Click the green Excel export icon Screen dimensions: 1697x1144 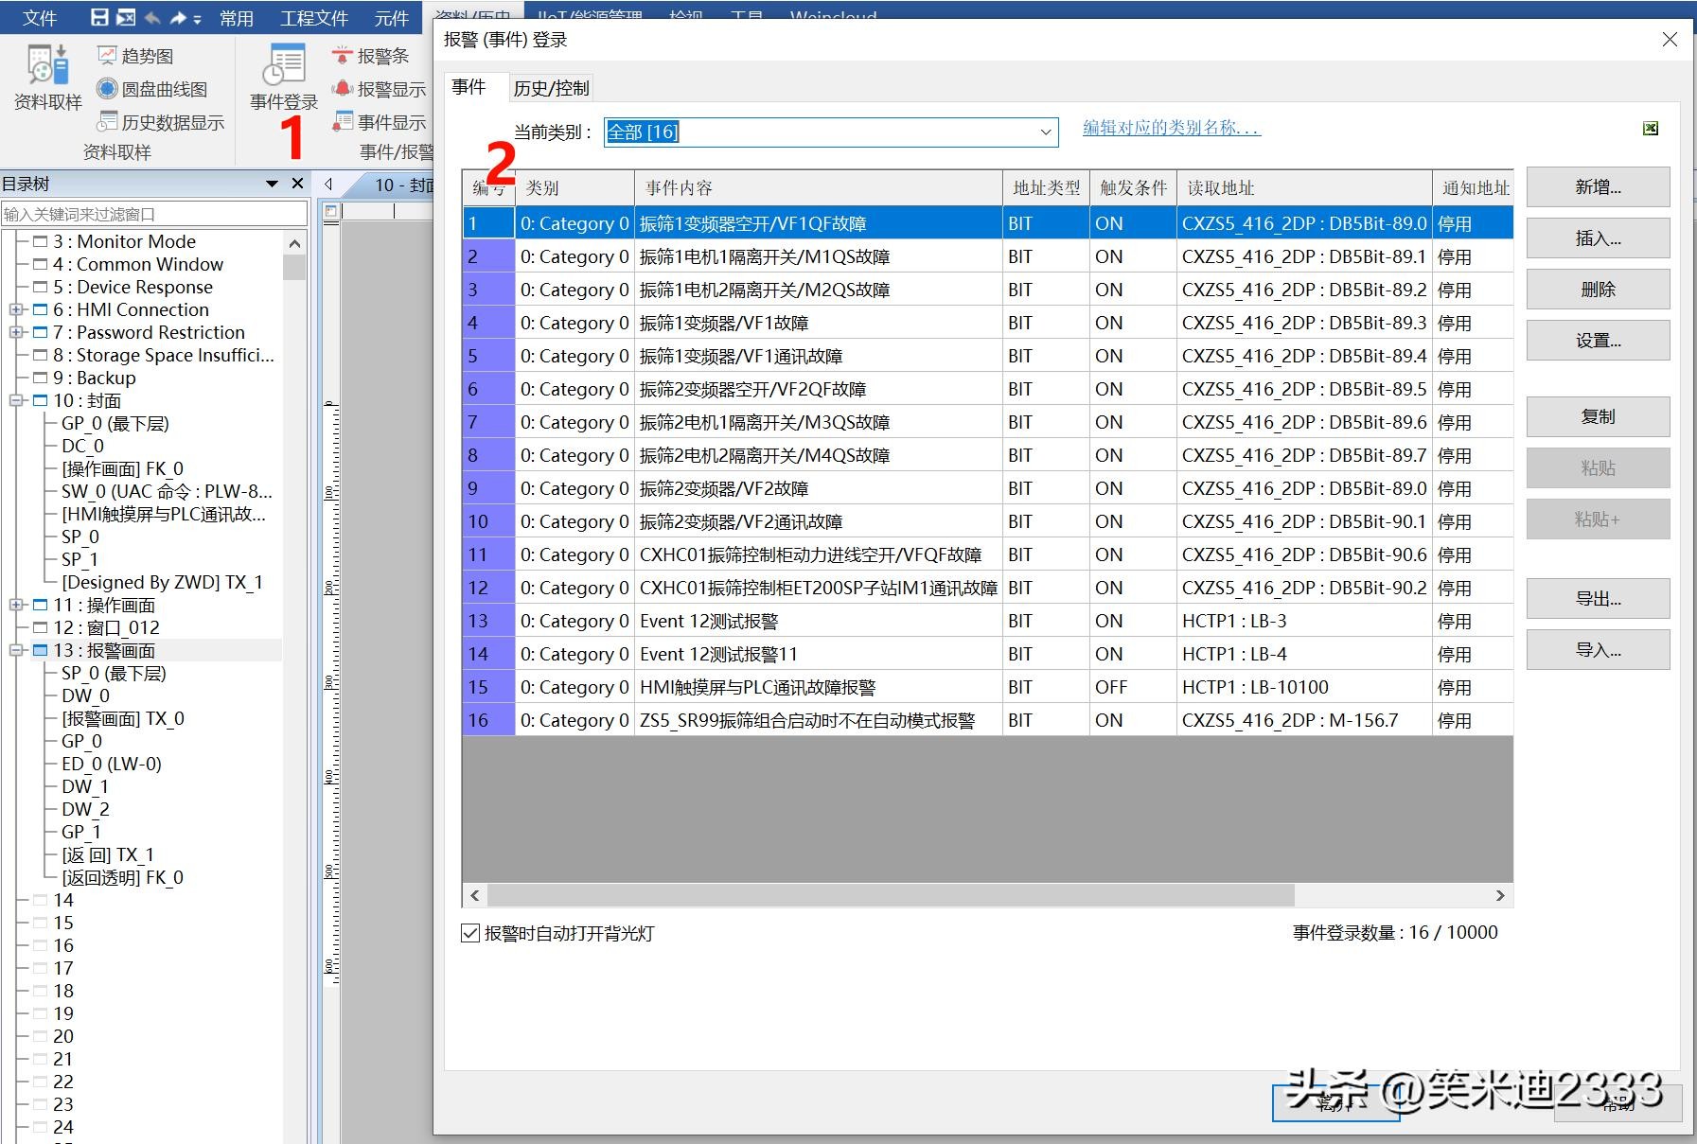(x=1651, y=129)
